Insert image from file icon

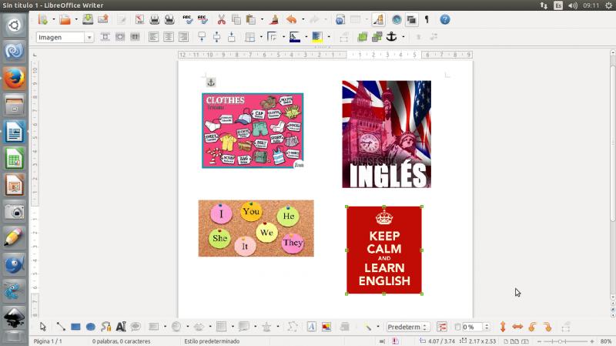point(326,327)
